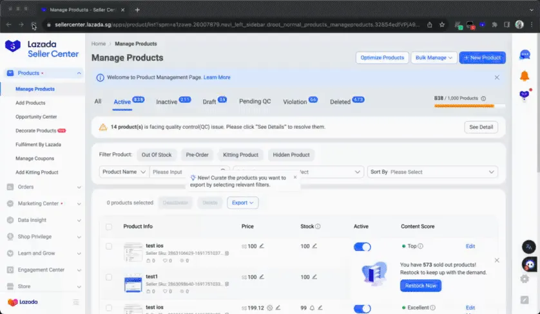Screen dimensions: 540x314
Task: Dismiss the welcome banner with its X
Action: click(497, 77)
